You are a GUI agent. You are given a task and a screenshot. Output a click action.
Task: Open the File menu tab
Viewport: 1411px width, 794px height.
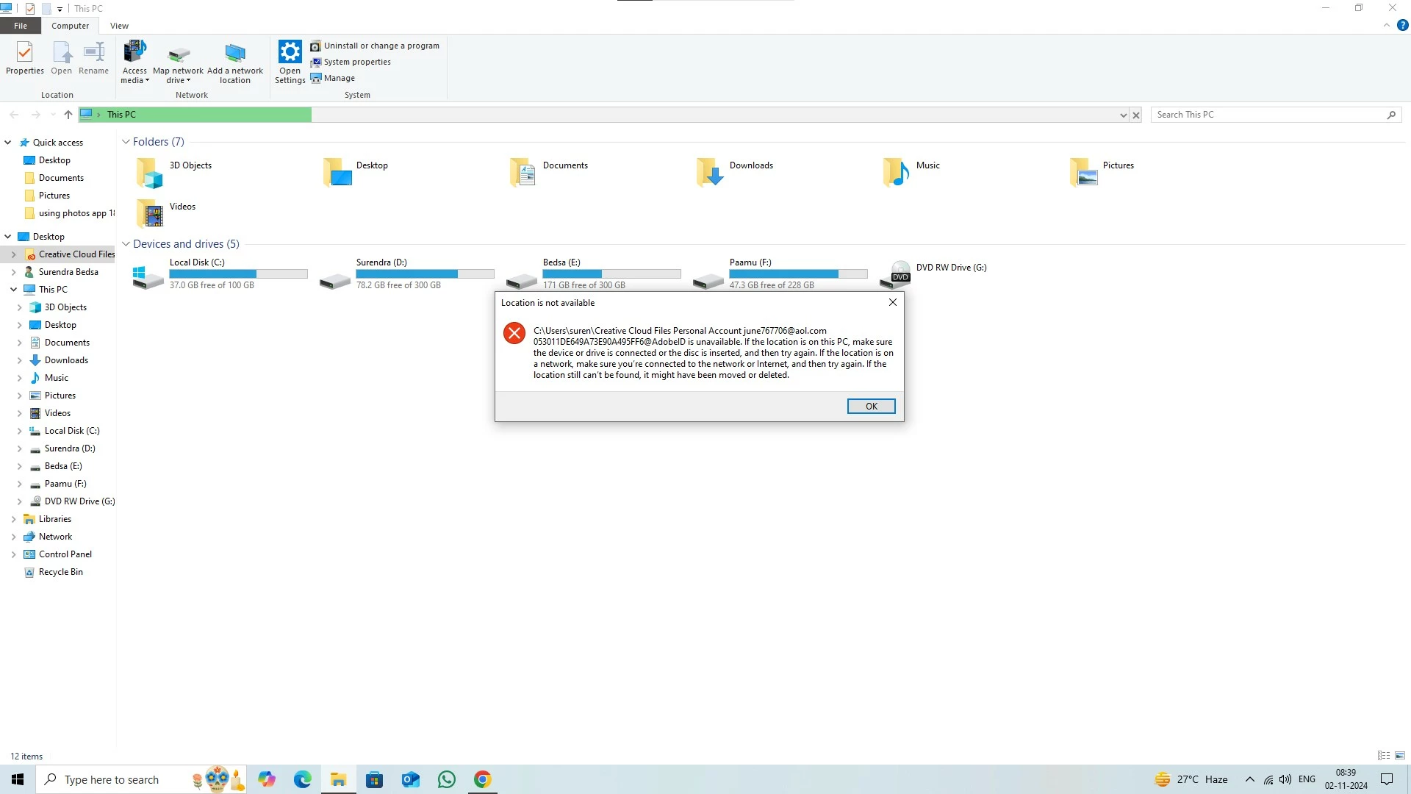point(21,26)
